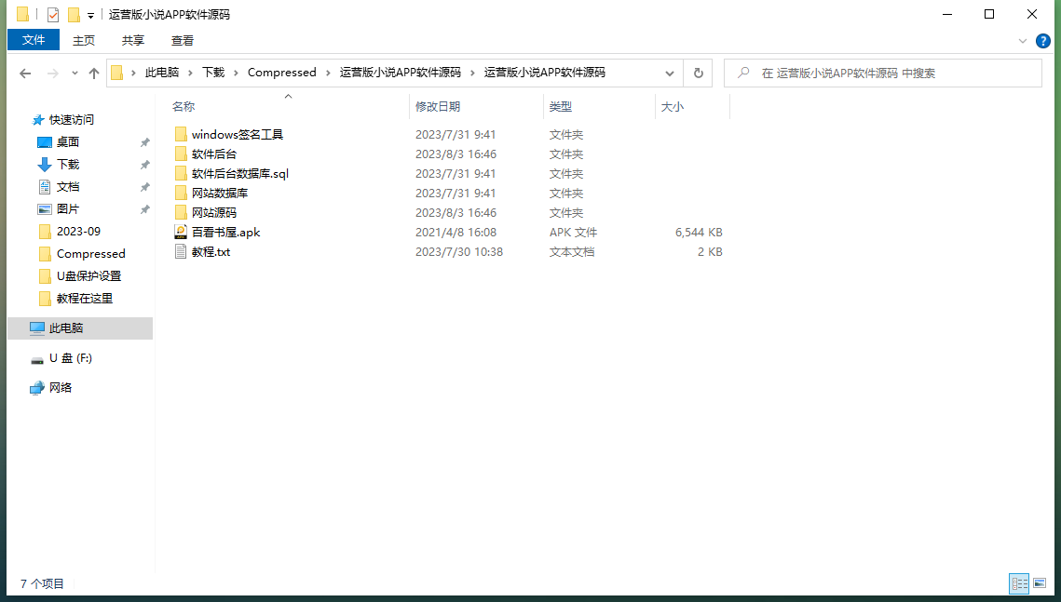Select U 盘 (F:) in the navigation pane
Screen dimensions: 1061x602
pyautogui.click(x=71, y=358)
